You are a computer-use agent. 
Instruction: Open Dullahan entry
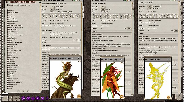[x=12, y=33]
